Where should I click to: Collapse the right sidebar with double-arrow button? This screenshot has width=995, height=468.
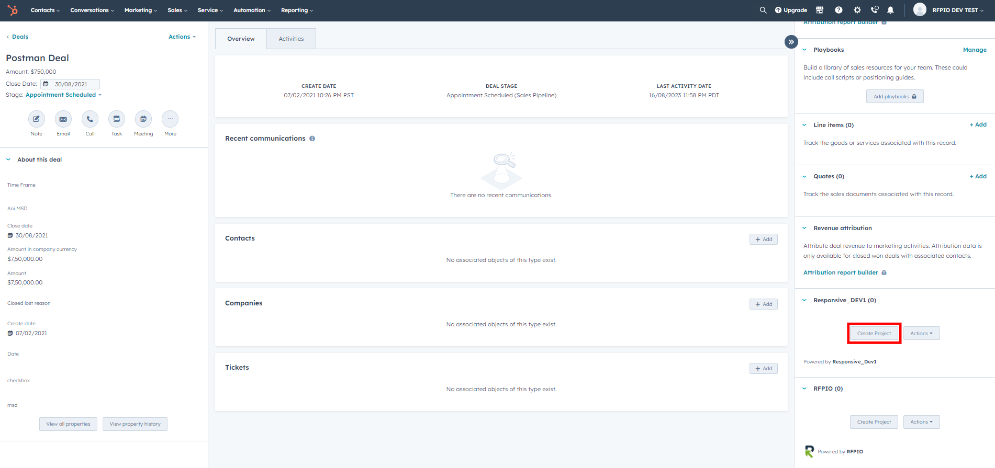coord(791,42)
